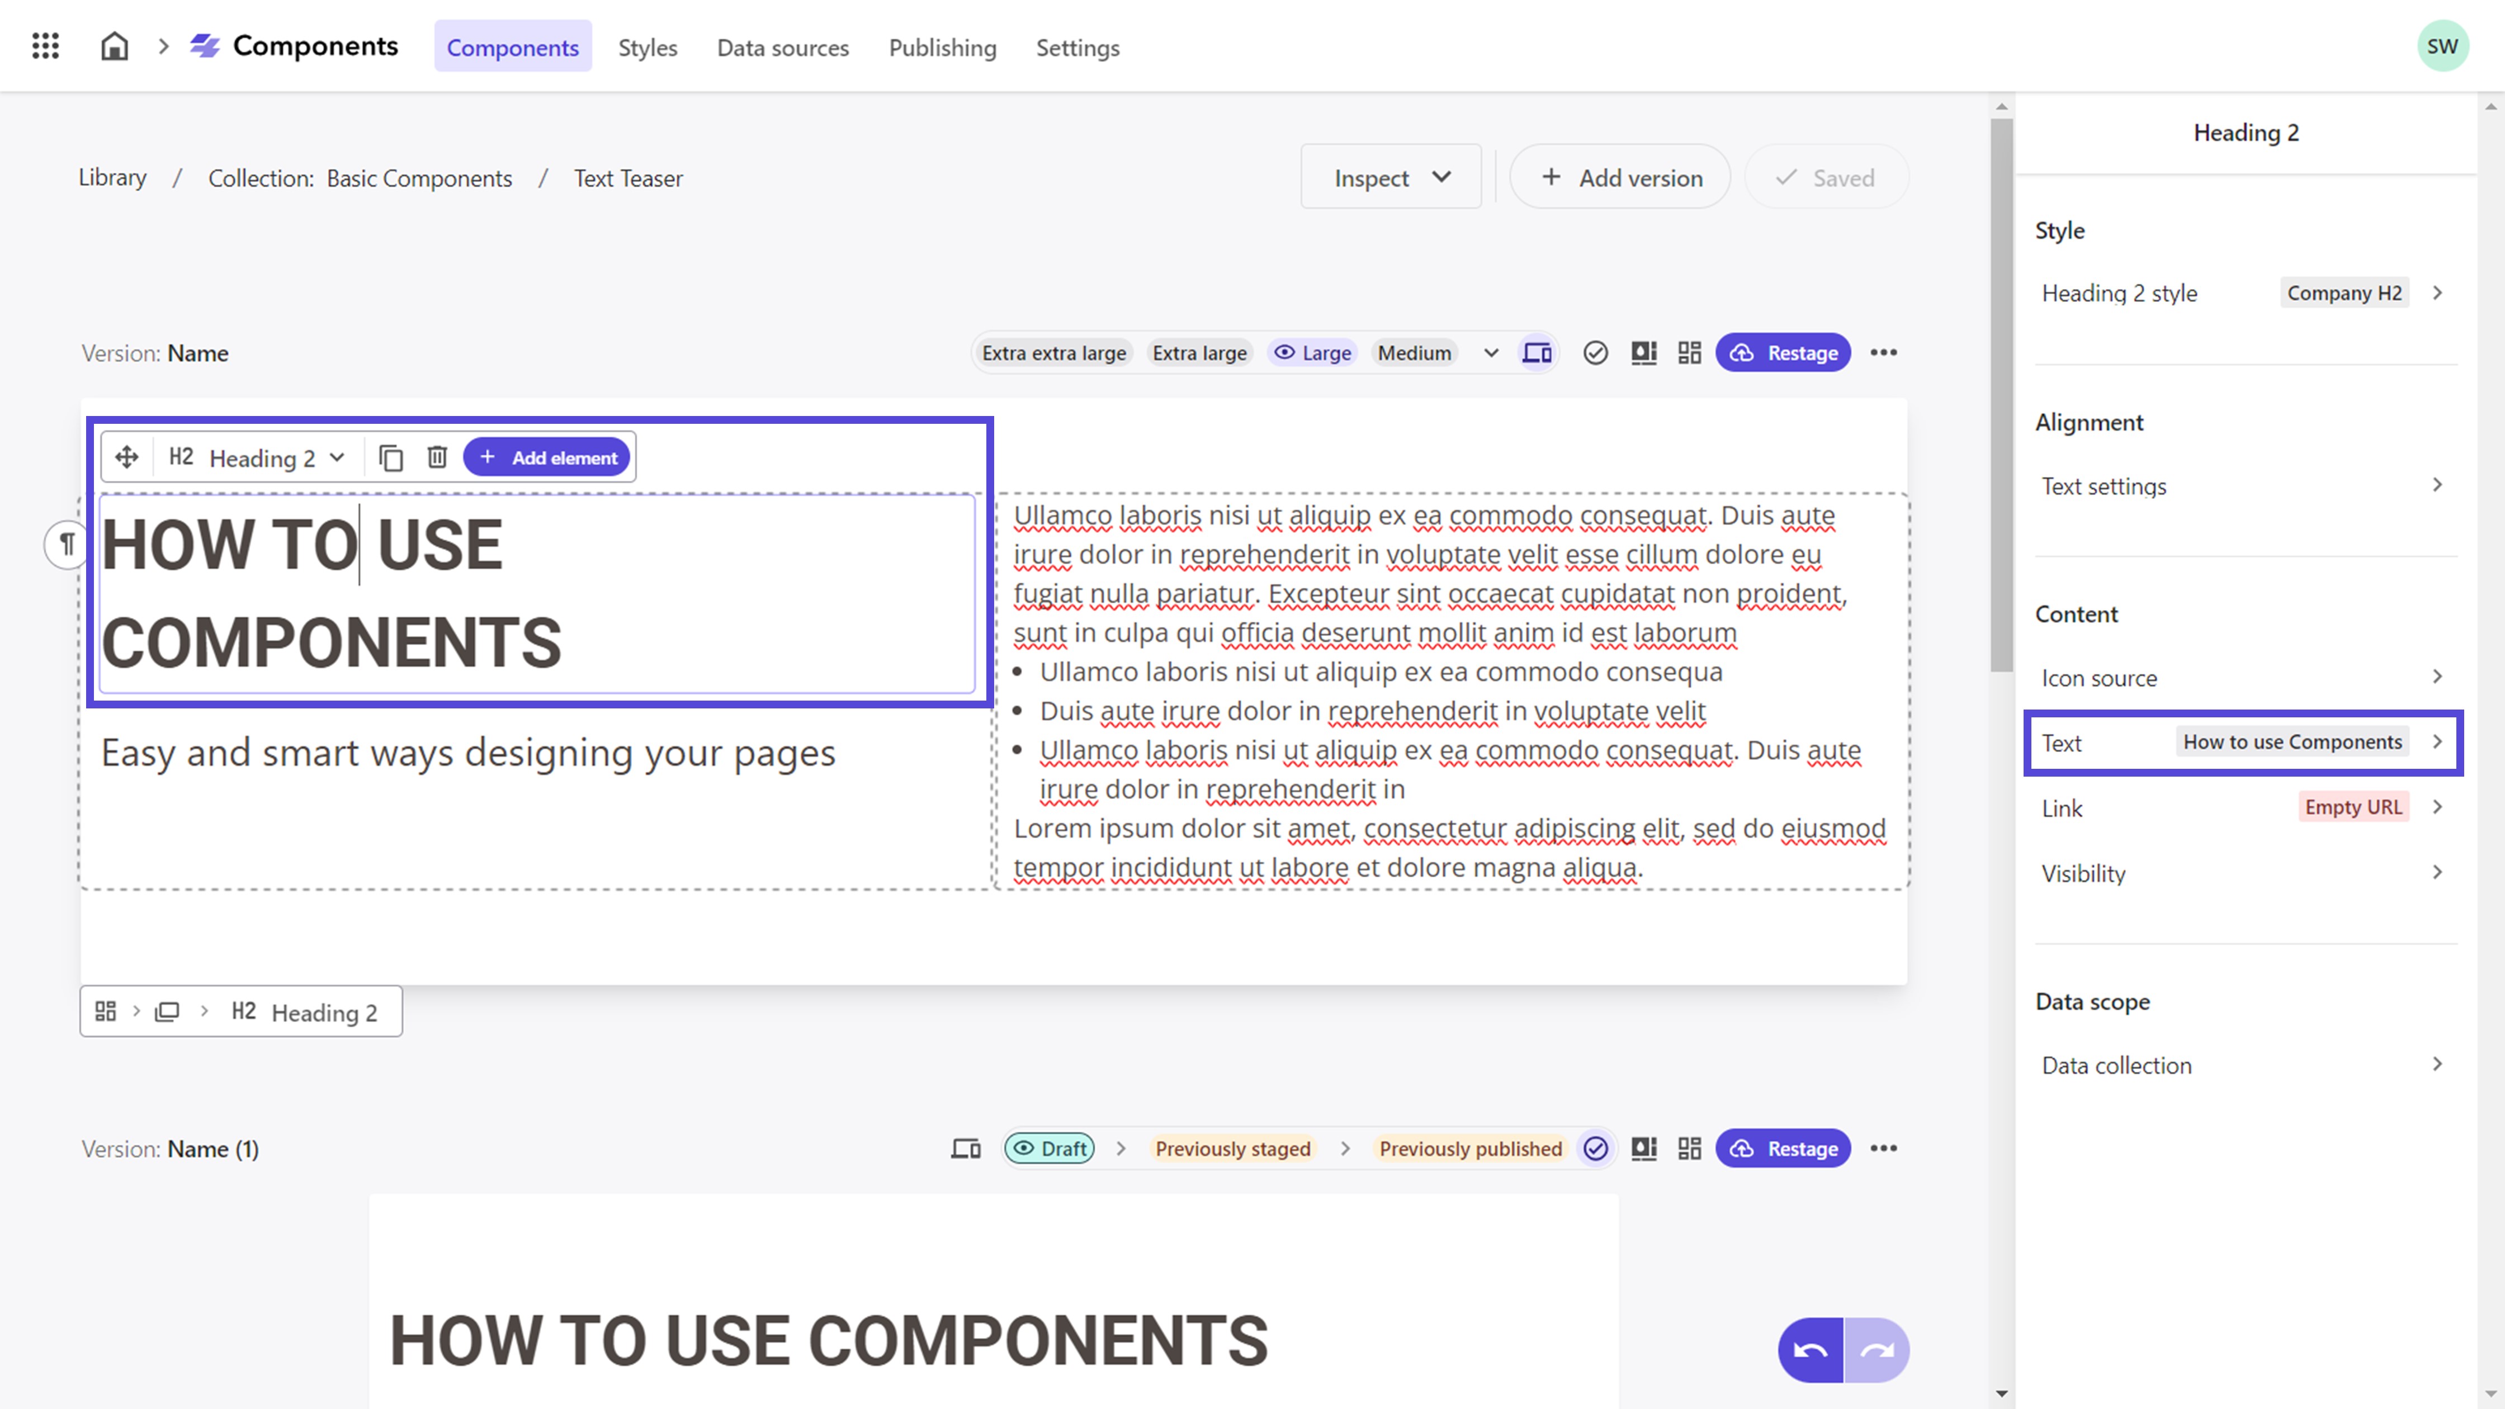Toggle the Draft preview eye indicator
This screenshot has height=1409, width=2505.
[1027, 1148]
